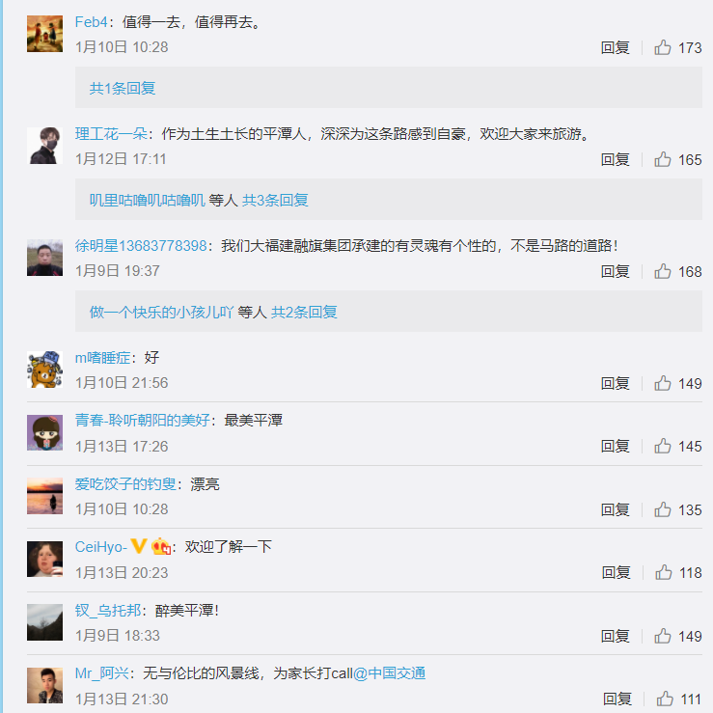This screenshot has height=713, width=713.
Task: Like Mr_阿兴's comment
Action: [665, 699]
